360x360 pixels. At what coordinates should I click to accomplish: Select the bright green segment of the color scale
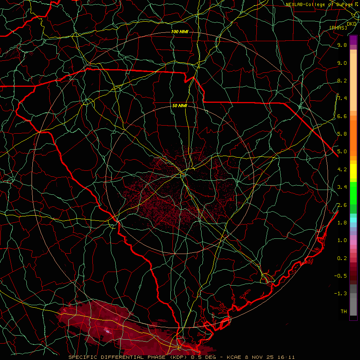point(353,193)
